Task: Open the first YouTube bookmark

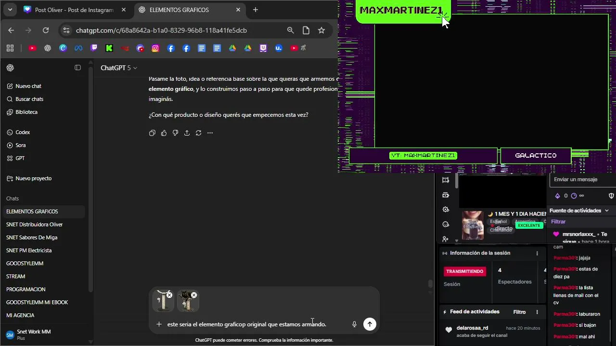Action: tap(32, 48)
